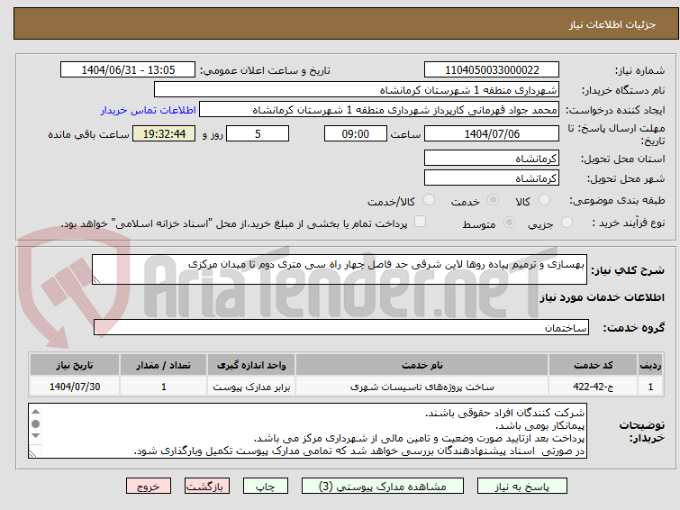This screenshot has height=510, width=680.
Task: Select the متوسط purchase type radio
Action: 509,223
